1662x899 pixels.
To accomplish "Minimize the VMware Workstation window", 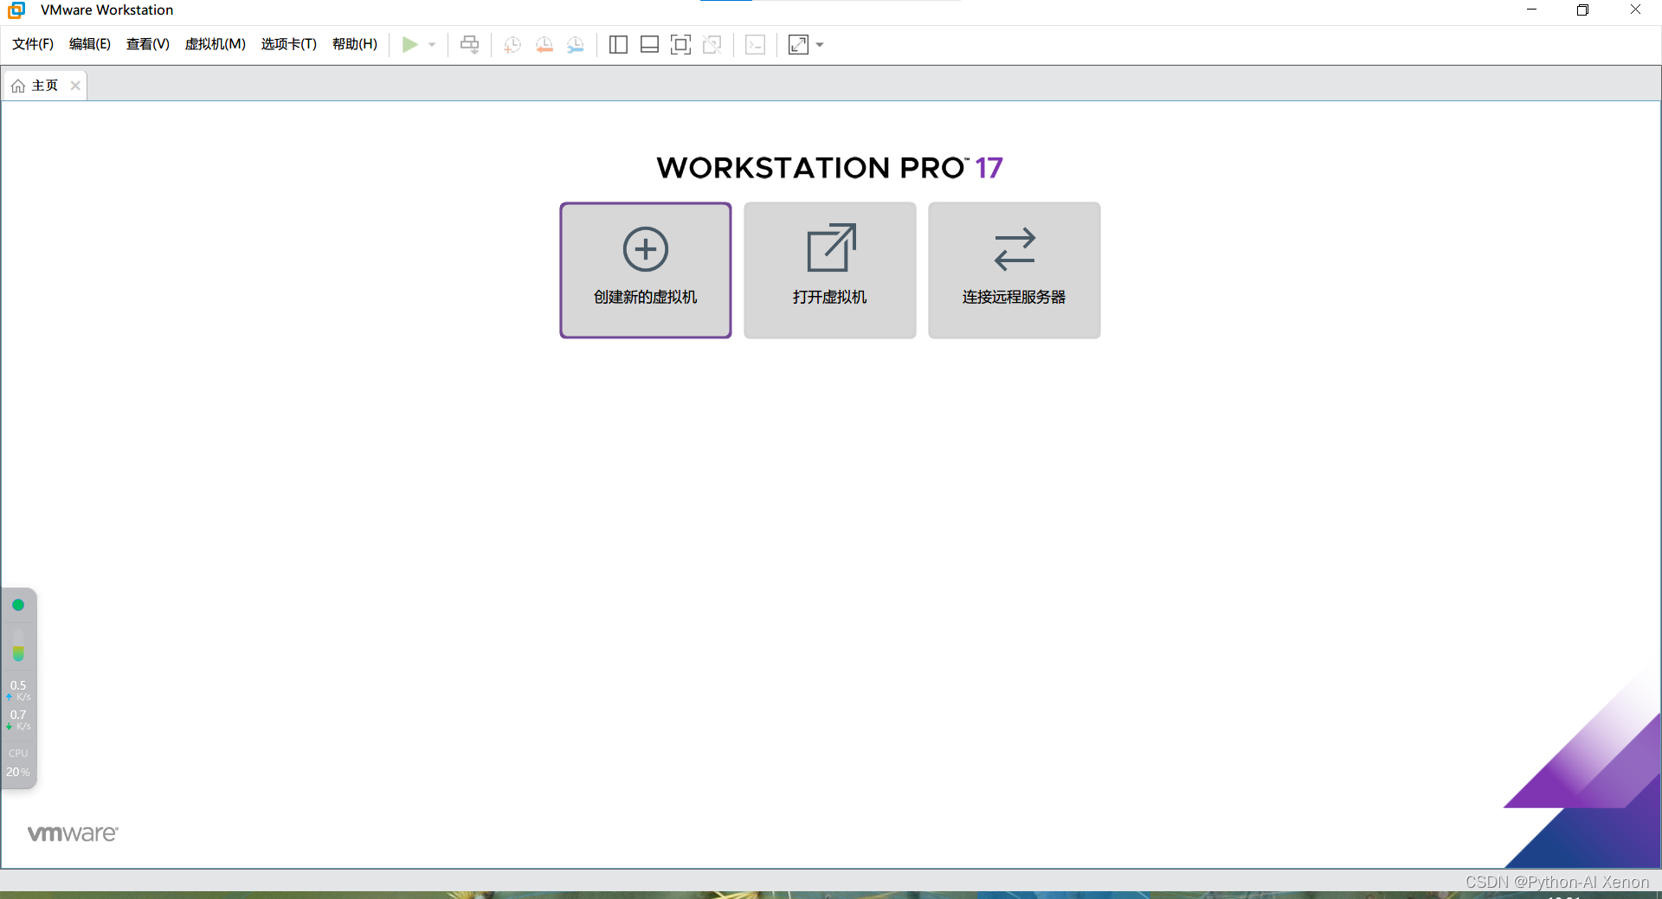I will 1531,10.
